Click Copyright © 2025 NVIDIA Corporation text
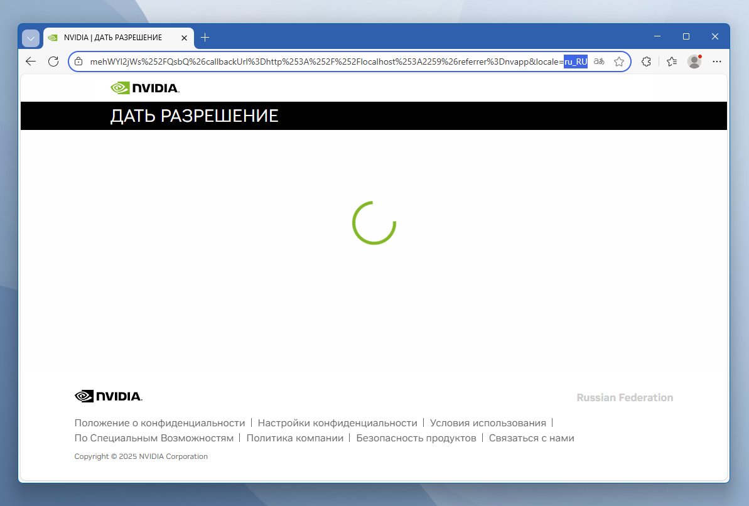Screen dimensions: 749x506 point(141,456)
